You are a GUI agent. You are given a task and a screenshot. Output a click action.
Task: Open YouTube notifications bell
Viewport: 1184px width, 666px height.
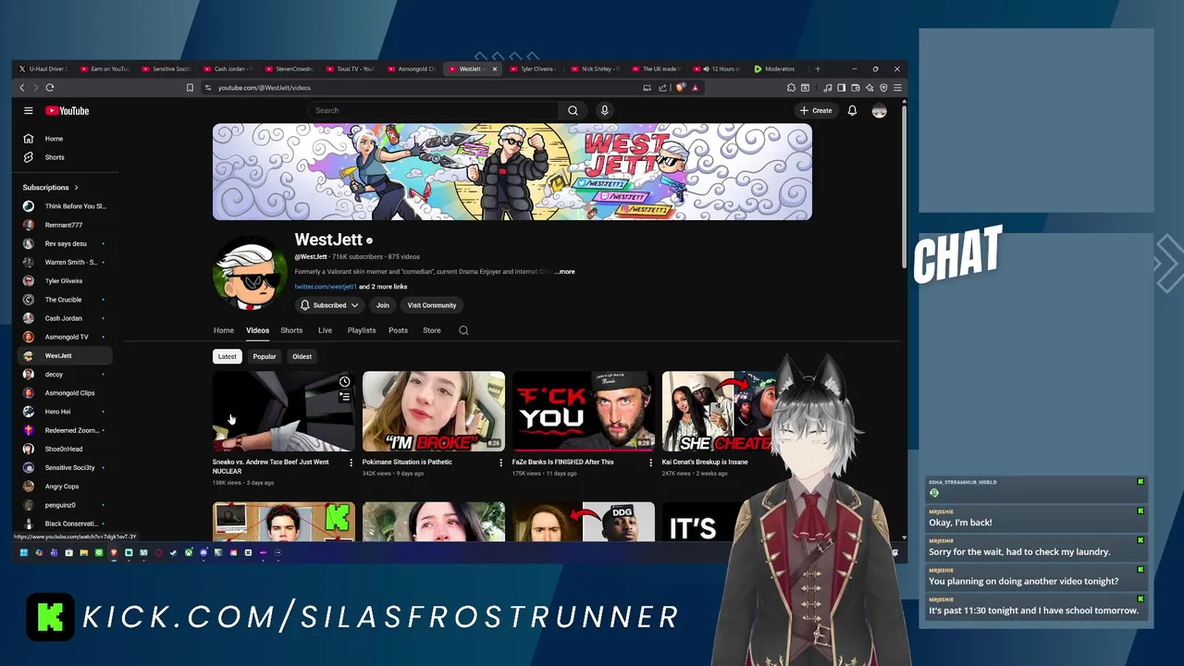pos(852,110)
